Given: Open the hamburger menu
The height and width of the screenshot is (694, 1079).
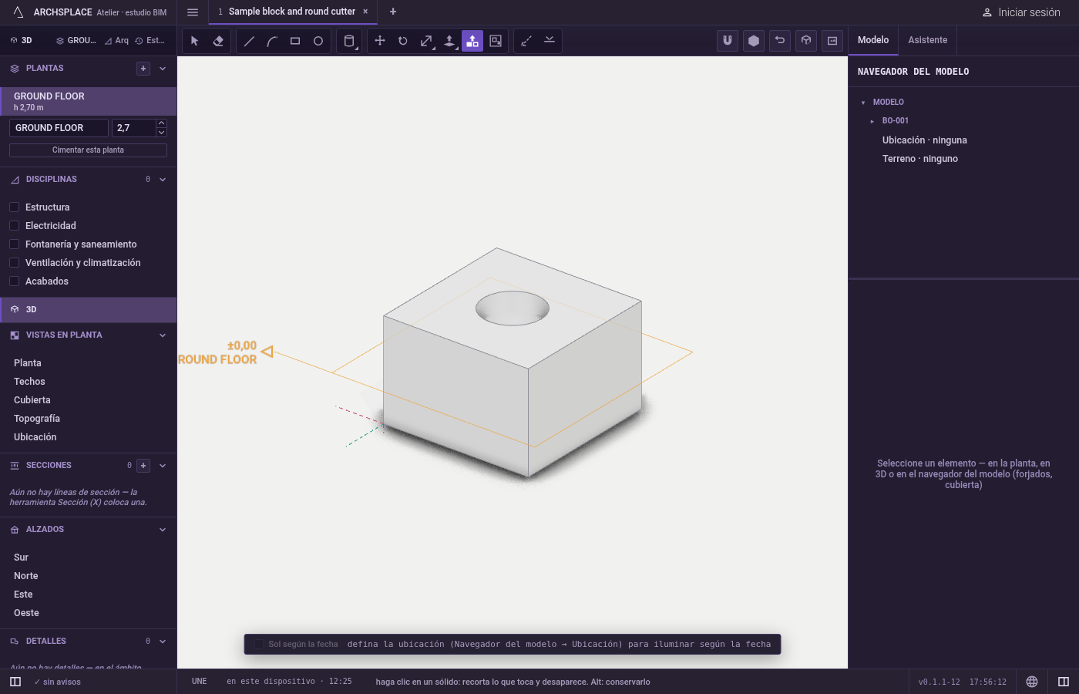Looking at the screenshot, I should click(x=193, y=12).
